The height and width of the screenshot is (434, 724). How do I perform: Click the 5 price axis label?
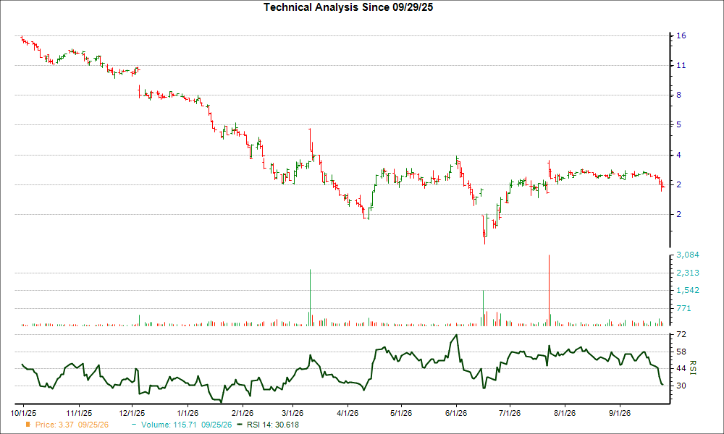(679, 124)
